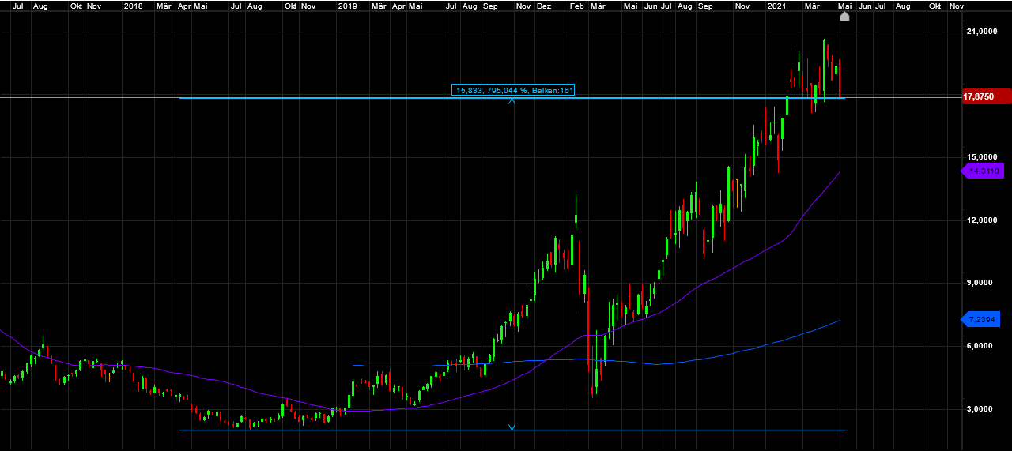Image resolution: width=1012 pixels, height=451 pixels.
Task: Select the red 17,8750 current price label
Action: point(985,96)
